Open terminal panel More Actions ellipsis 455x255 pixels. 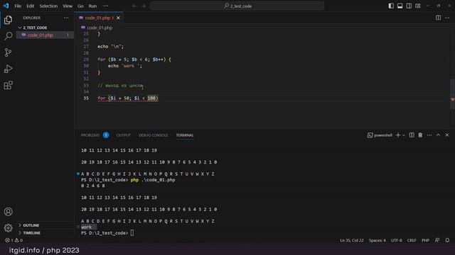pyautogui.click(x=429, y=135)
